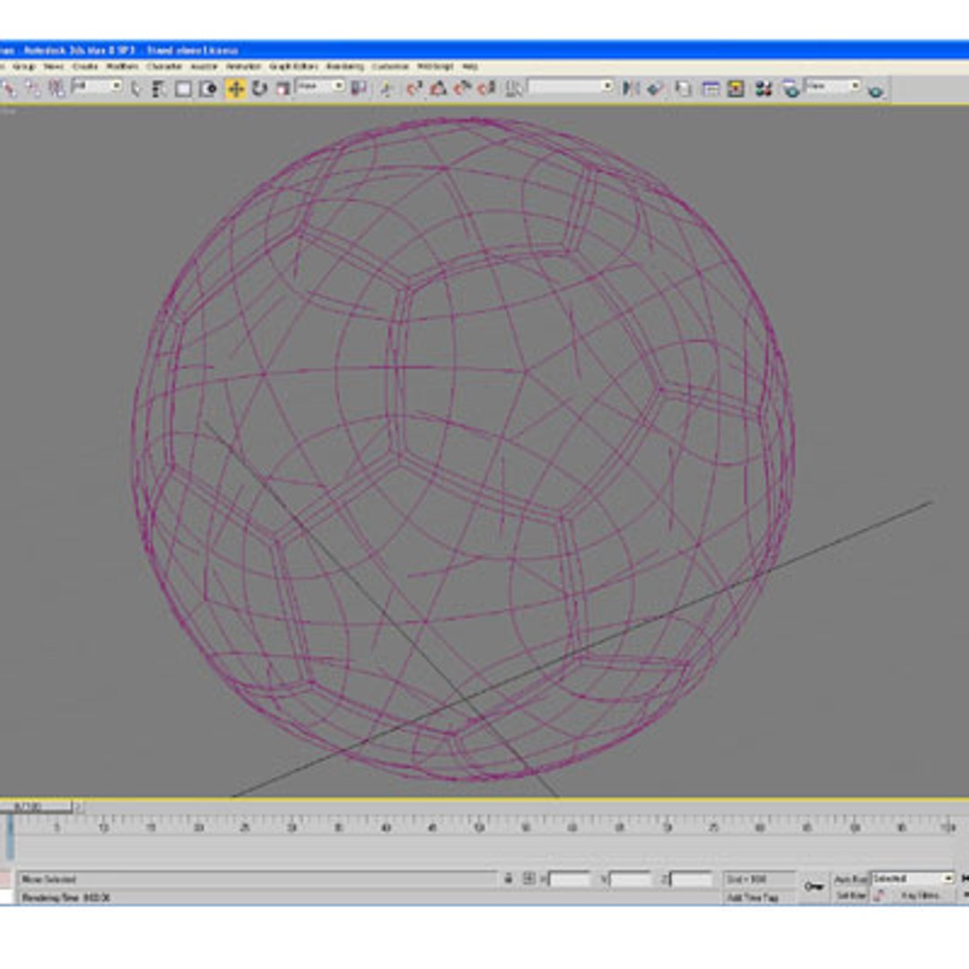Viewport: 969px width, 969px height.
Task: Open the Rendering menu
Action: click(x=345, y=66)
